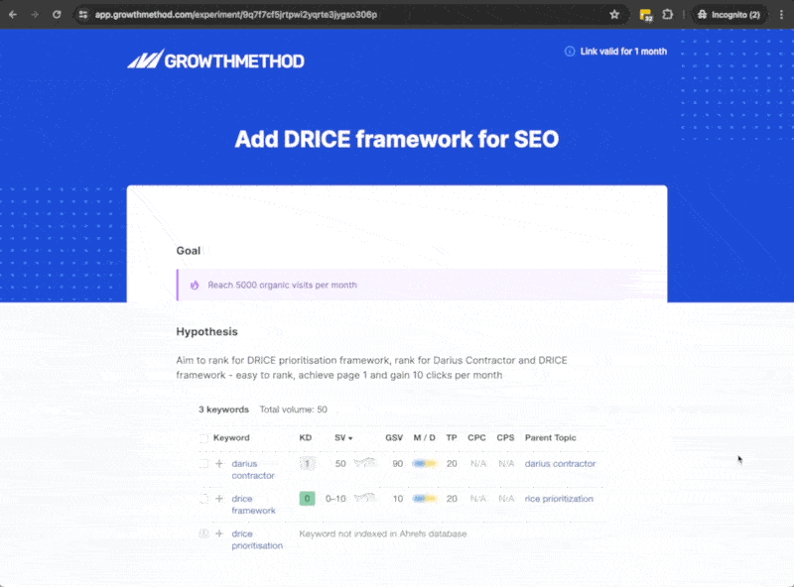Click the CPC column header
The image size is (794, 587).
(x=476, y=437)
